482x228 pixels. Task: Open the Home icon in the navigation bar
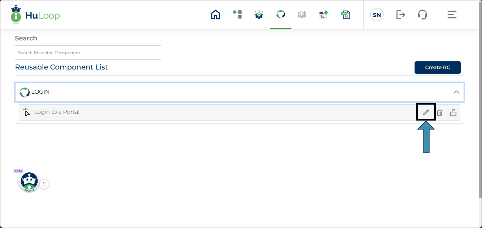tap(215, 15)
